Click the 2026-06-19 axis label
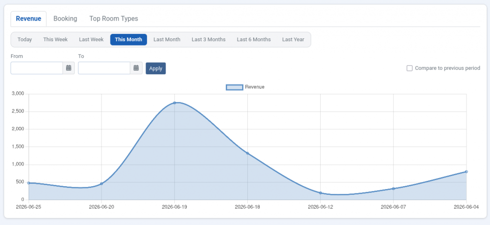The image size is (490, 225). (x=174, y=207)
